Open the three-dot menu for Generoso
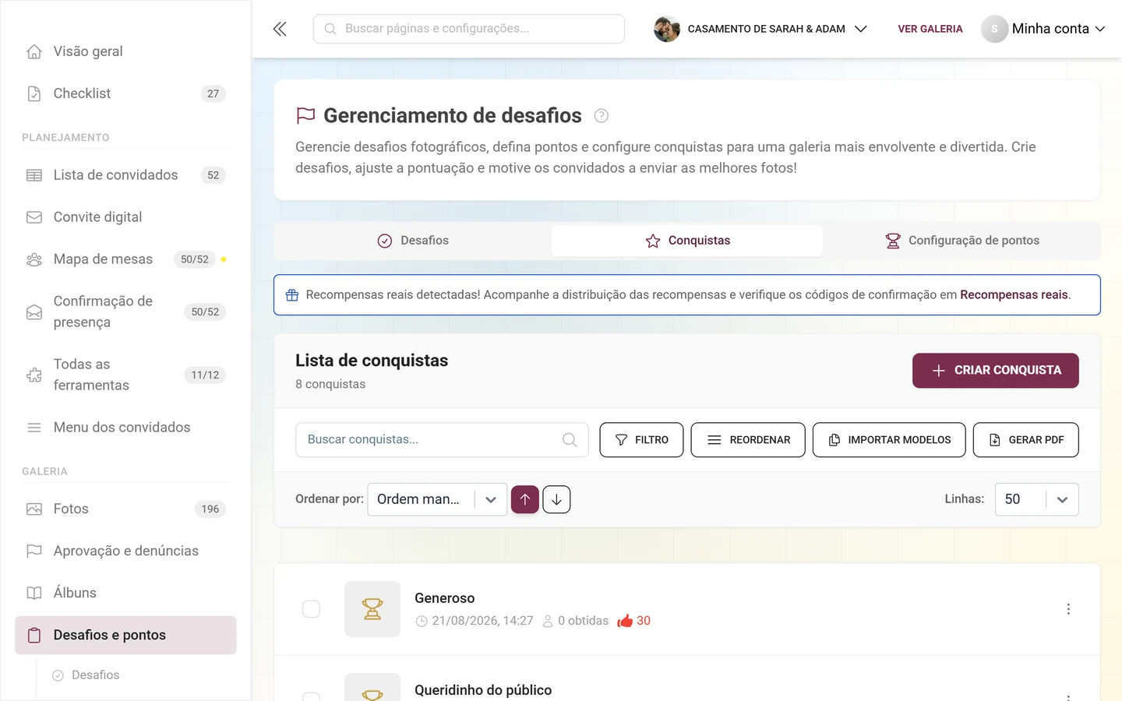The image size is (1122, 701). click(x=1068, y=609)
